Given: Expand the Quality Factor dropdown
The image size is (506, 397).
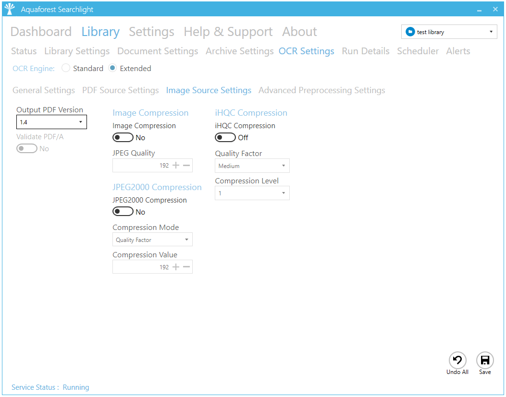Looking at the screenshot, I should click(x=252, y=166).
